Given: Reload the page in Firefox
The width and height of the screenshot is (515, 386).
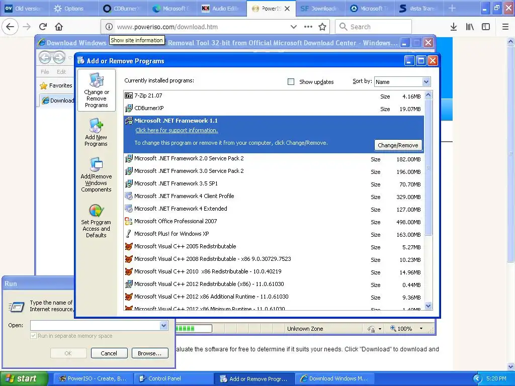Looking at the screenshot, I should [x=43, y=27].
